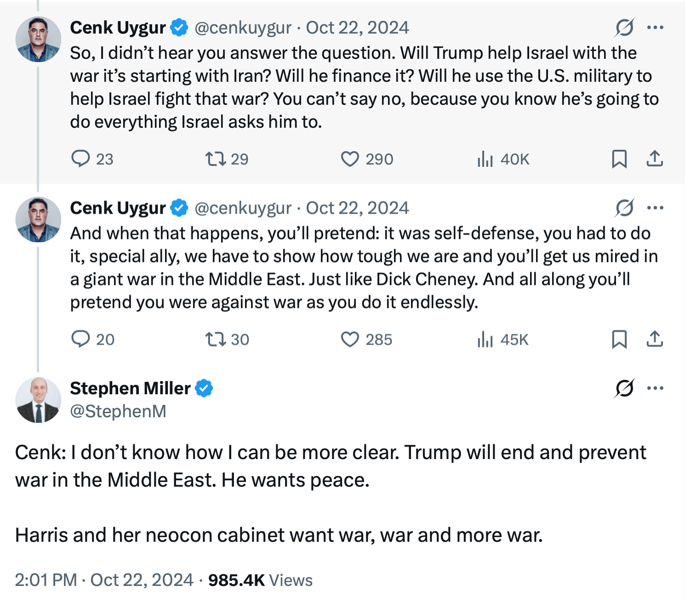Open the @StephenM profile handle
Image resolution: width=685 pixels, height=602 pixels.
[x=118, y=411]
